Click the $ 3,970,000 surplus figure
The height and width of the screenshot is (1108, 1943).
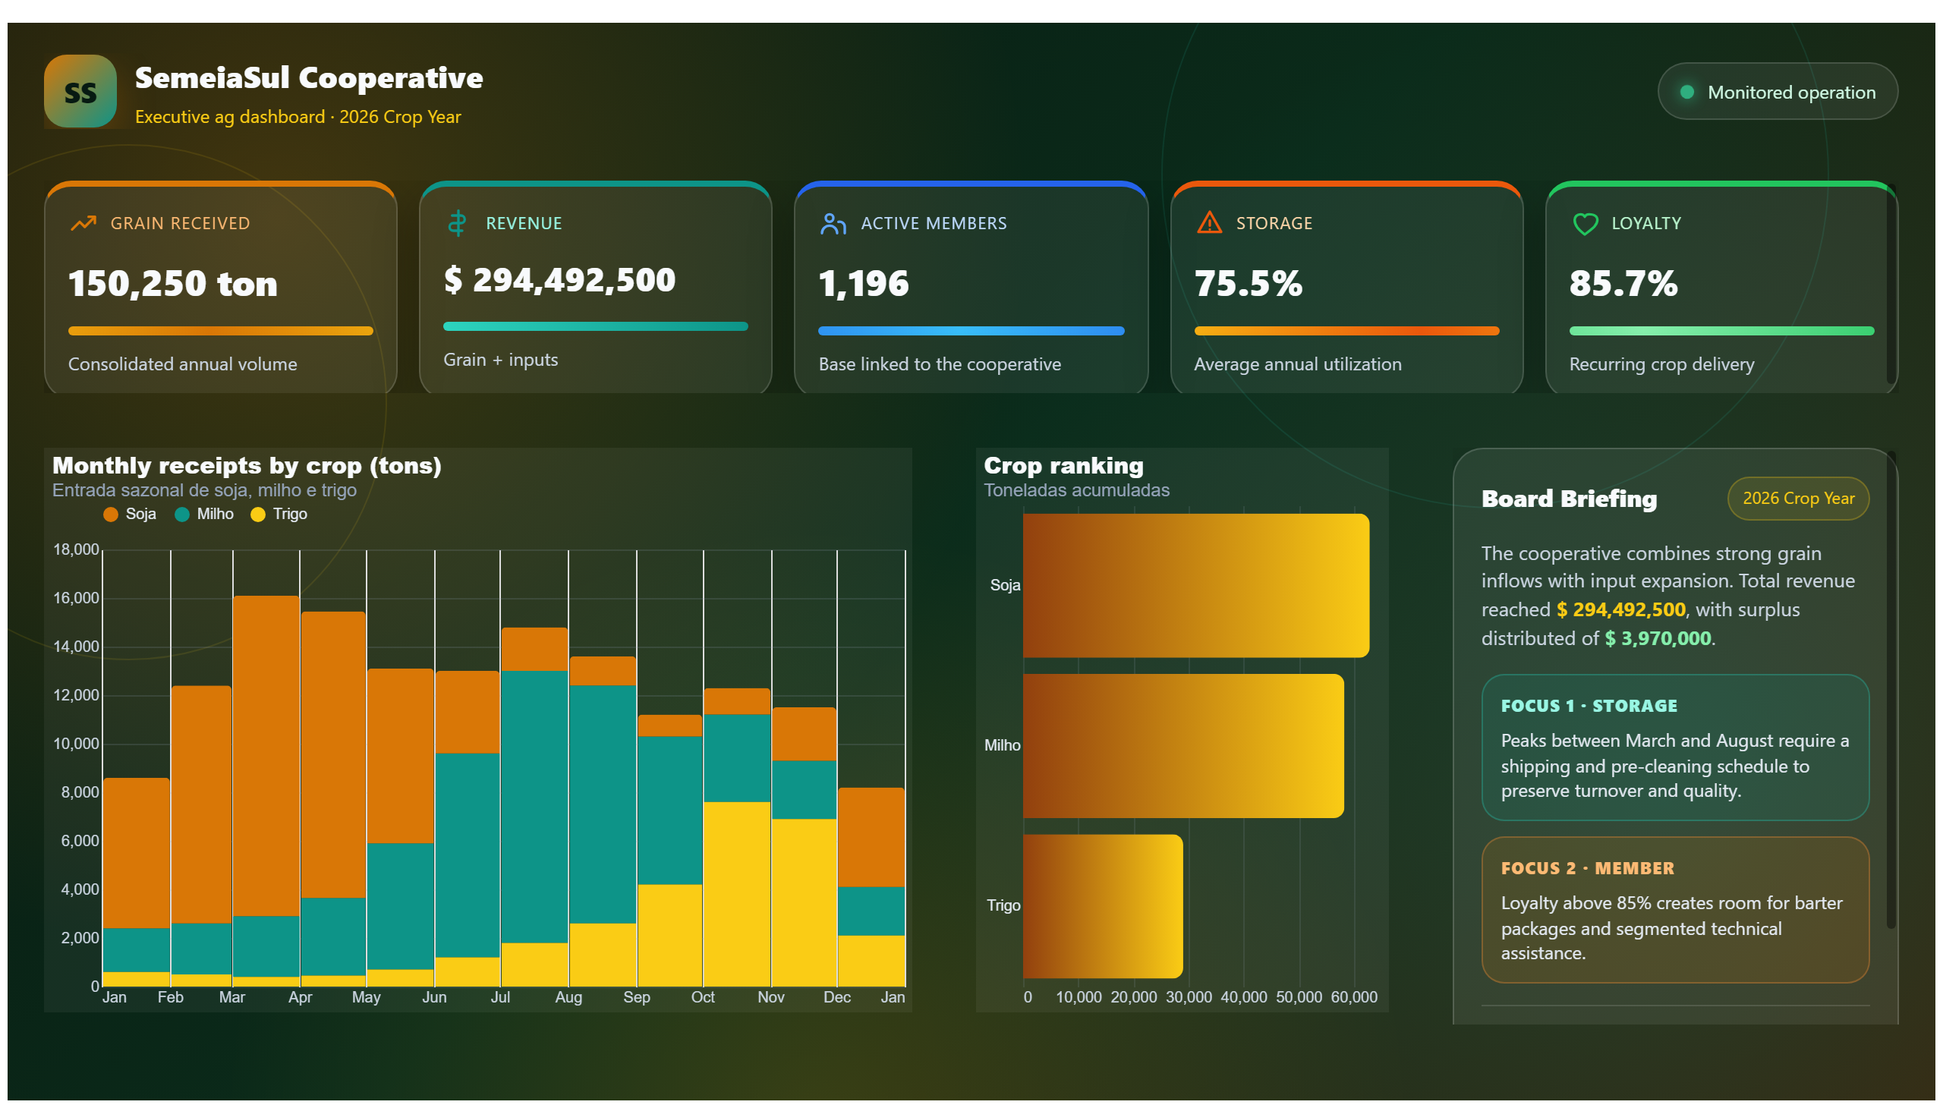click(x=1657, y=637)
